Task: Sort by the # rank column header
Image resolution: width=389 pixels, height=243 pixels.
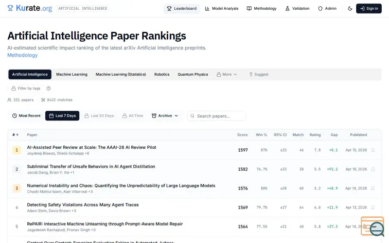Action: tap(16, 135)
